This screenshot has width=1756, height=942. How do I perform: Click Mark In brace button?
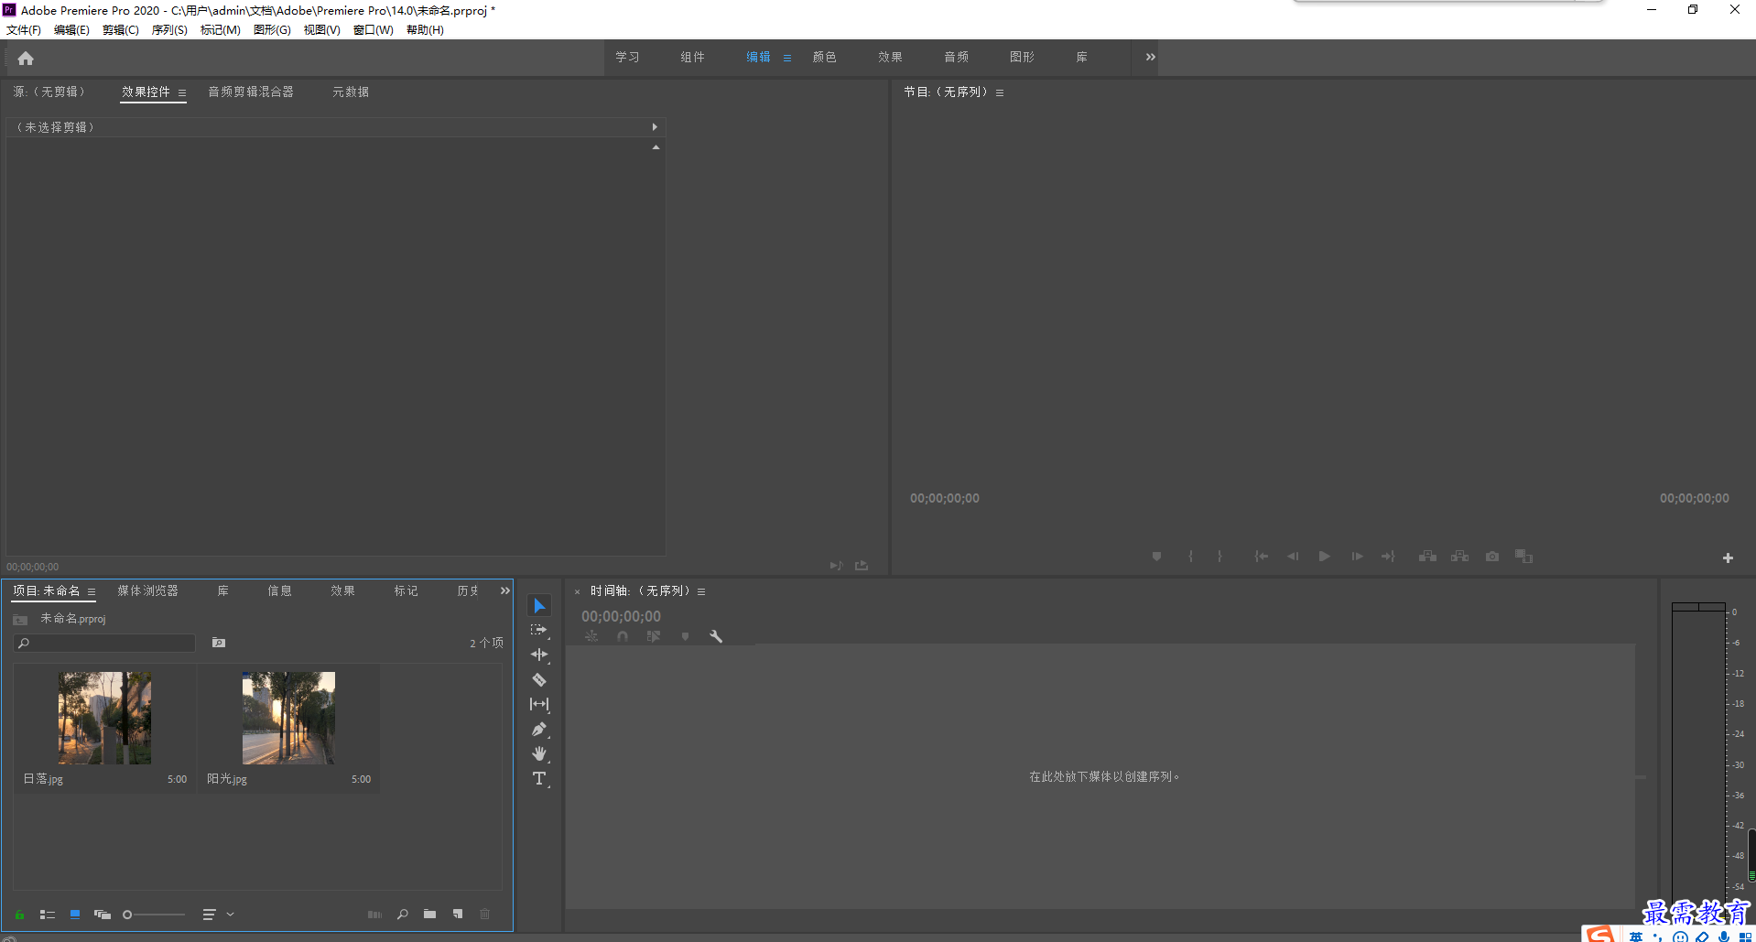coord(1190,556)
